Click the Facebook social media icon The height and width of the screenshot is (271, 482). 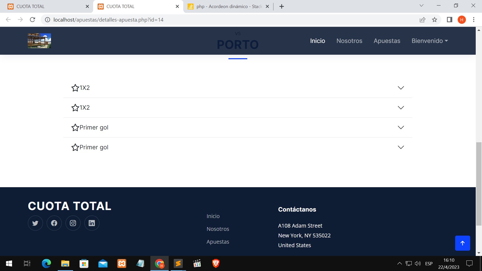tap(54, 223)
